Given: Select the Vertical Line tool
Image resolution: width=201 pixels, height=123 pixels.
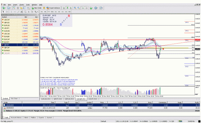Looking at the screenshot, I should tap(11, 12).
